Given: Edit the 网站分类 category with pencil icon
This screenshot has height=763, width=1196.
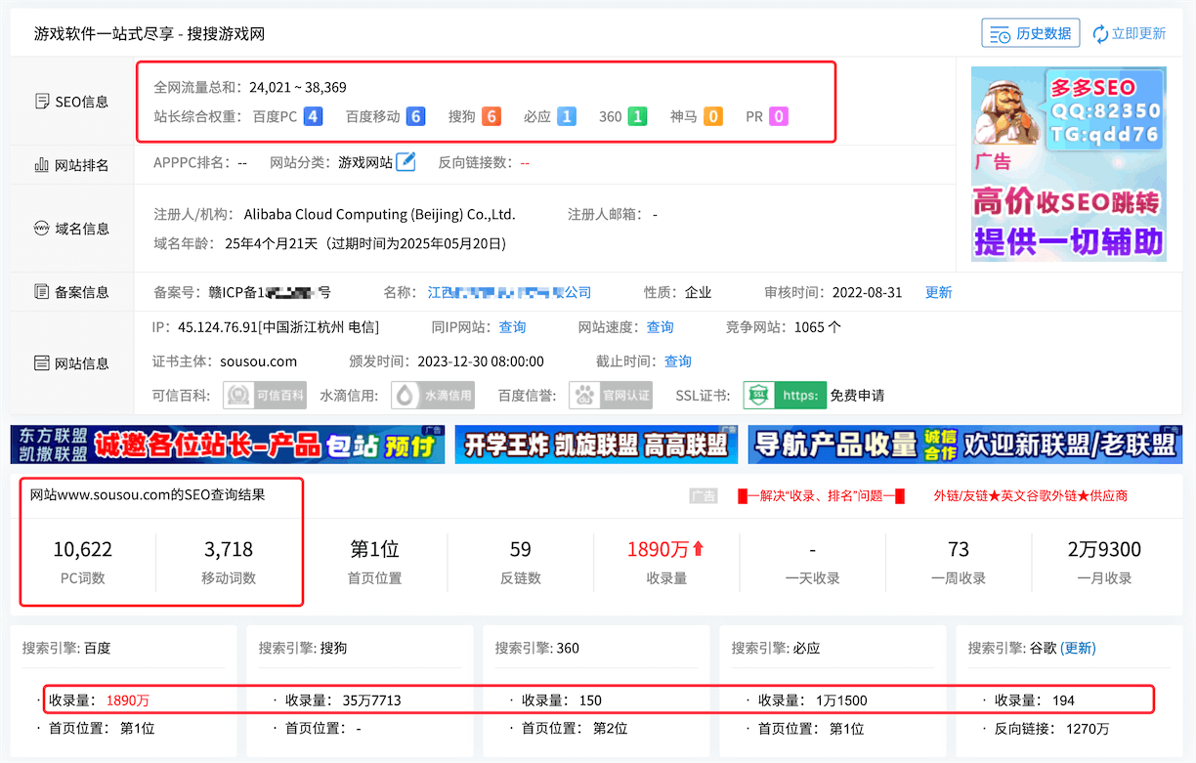Looking at the screenshot, I should 406,162.
